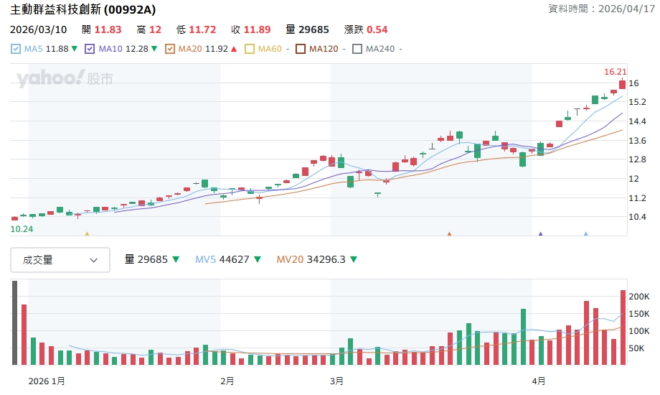Click the green down arrow beside MA5 11.88

click(x=75, y=49)
